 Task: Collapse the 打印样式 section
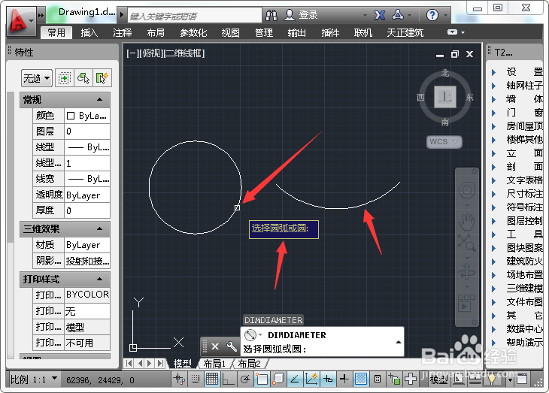[99, 280]
